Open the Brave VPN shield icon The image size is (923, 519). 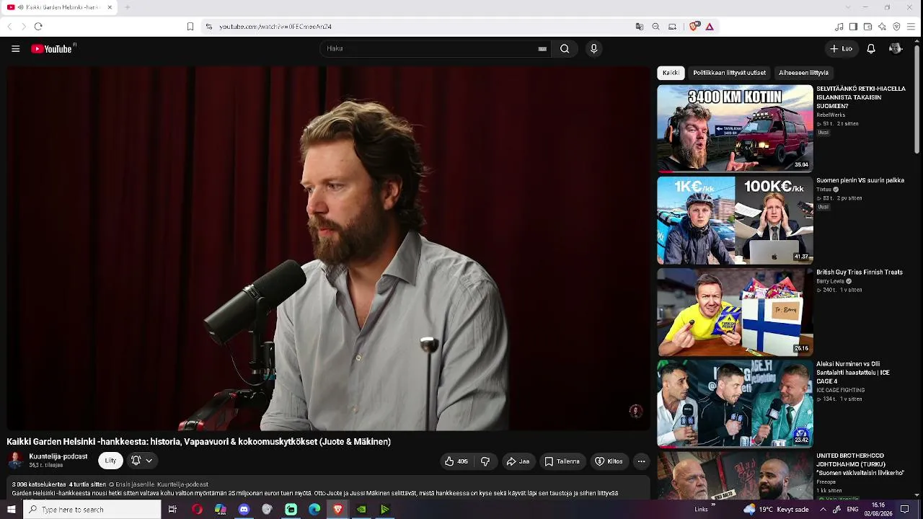pyautogui.click(x=896, y=27)
